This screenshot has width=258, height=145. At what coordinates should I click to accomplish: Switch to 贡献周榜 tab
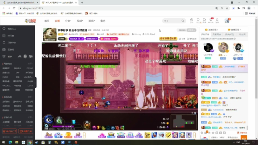[216, 34]
